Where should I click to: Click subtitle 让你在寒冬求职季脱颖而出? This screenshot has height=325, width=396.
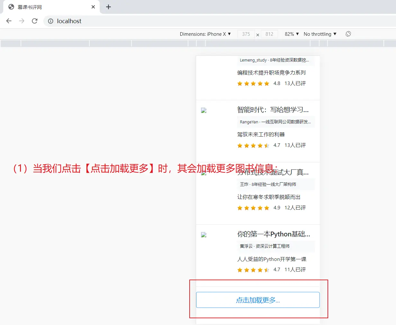(x=269, y=197)
